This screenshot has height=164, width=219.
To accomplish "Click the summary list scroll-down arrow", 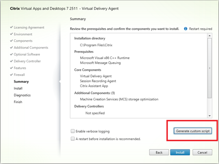I will click(x=210, y=115).
